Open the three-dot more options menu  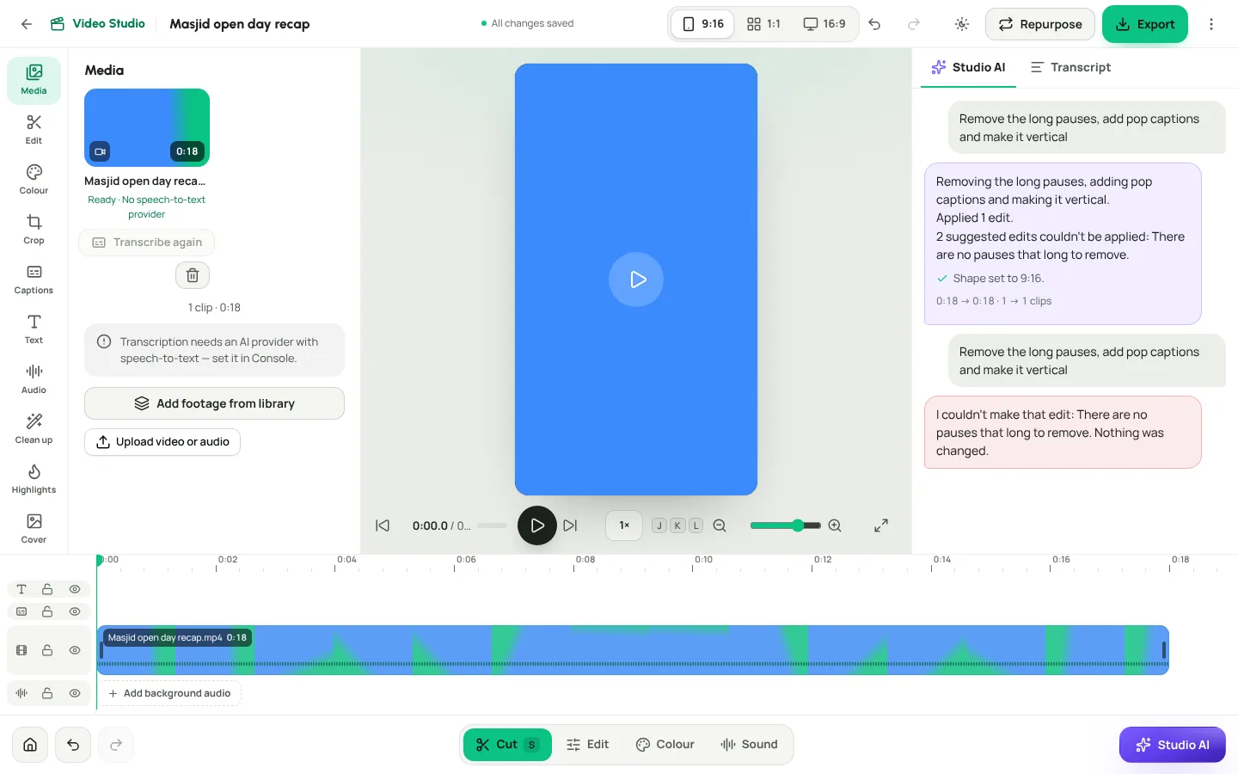1211,24
